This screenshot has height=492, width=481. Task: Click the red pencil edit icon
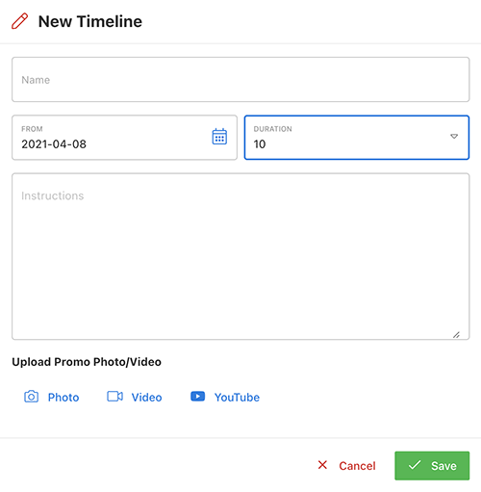(x=19, y=21)
